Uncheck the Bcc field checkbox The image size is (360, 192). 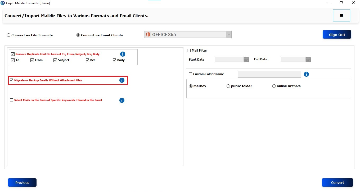[87, 60]
